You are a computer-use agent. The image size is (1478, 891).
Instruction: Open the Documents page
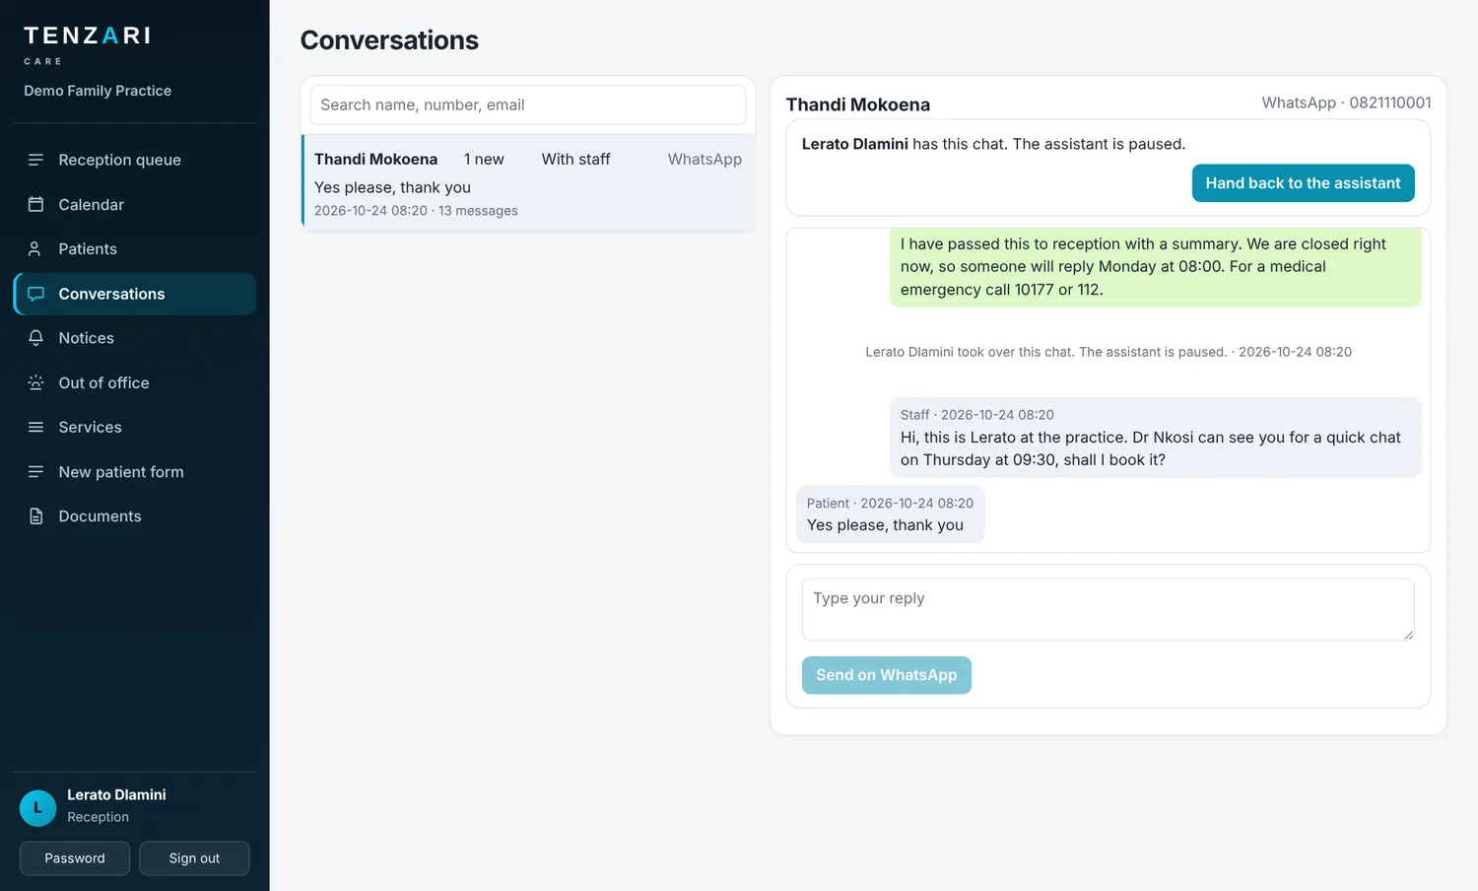(x=135, y=516)
